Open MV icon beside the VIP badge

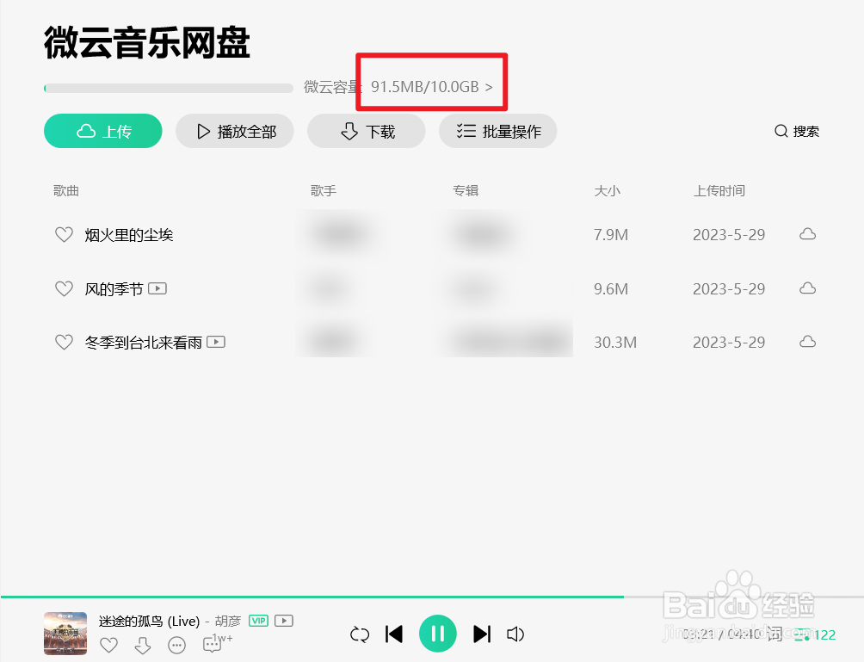pos(284,621)
